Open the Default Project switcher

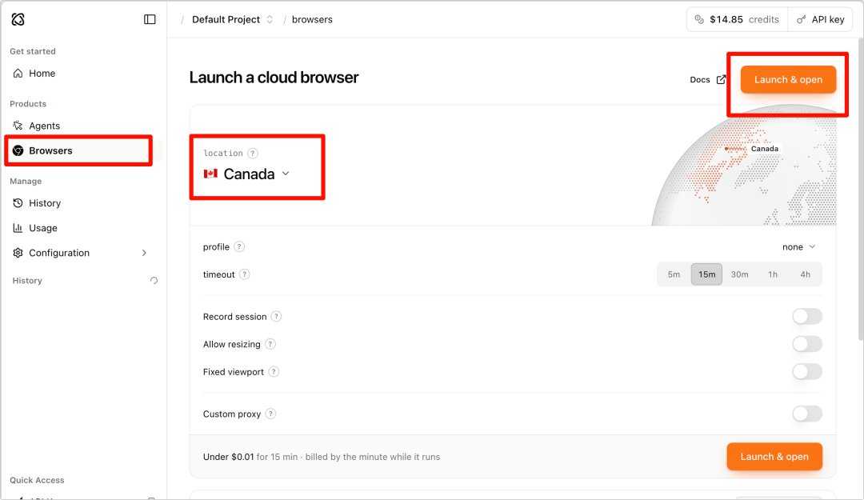[x=232, y=19]
